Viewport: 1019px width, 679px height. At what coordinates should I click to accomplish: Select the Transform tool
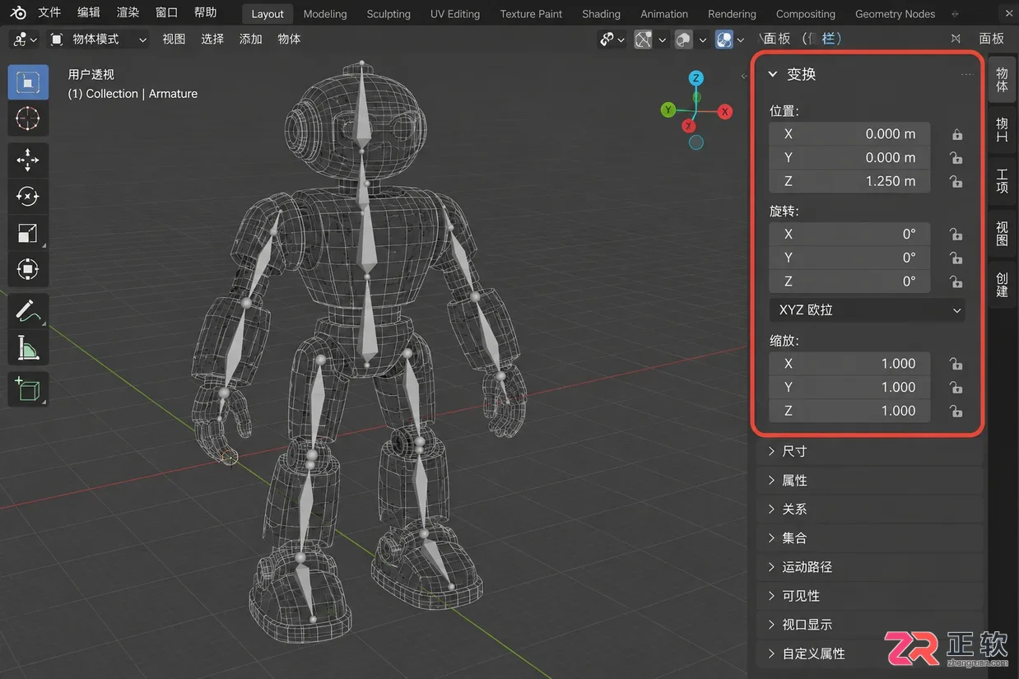coord(28,269)
